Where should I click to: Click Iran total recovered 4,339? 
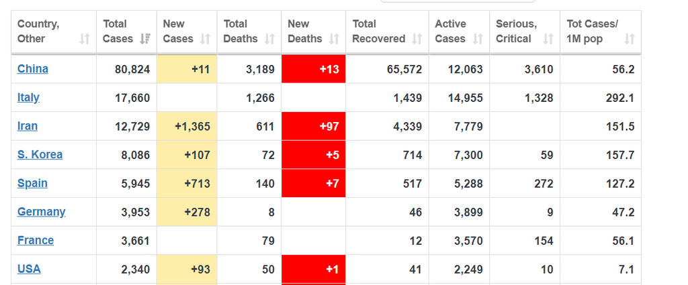[408, 127]
